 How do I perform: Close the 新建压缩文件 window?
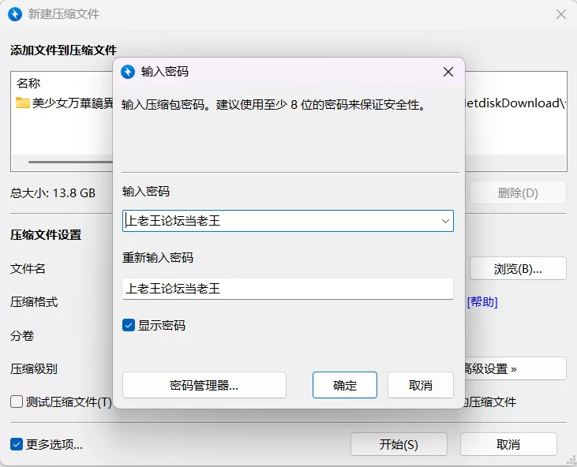click(x=561, y=14)
